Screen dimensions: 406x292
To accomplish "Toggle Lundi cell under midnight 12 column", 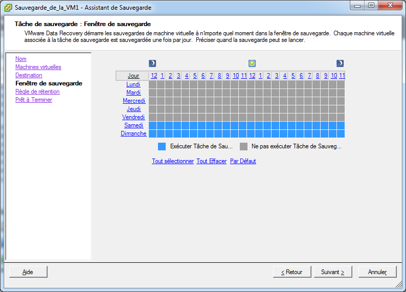I will click(152, 84).
